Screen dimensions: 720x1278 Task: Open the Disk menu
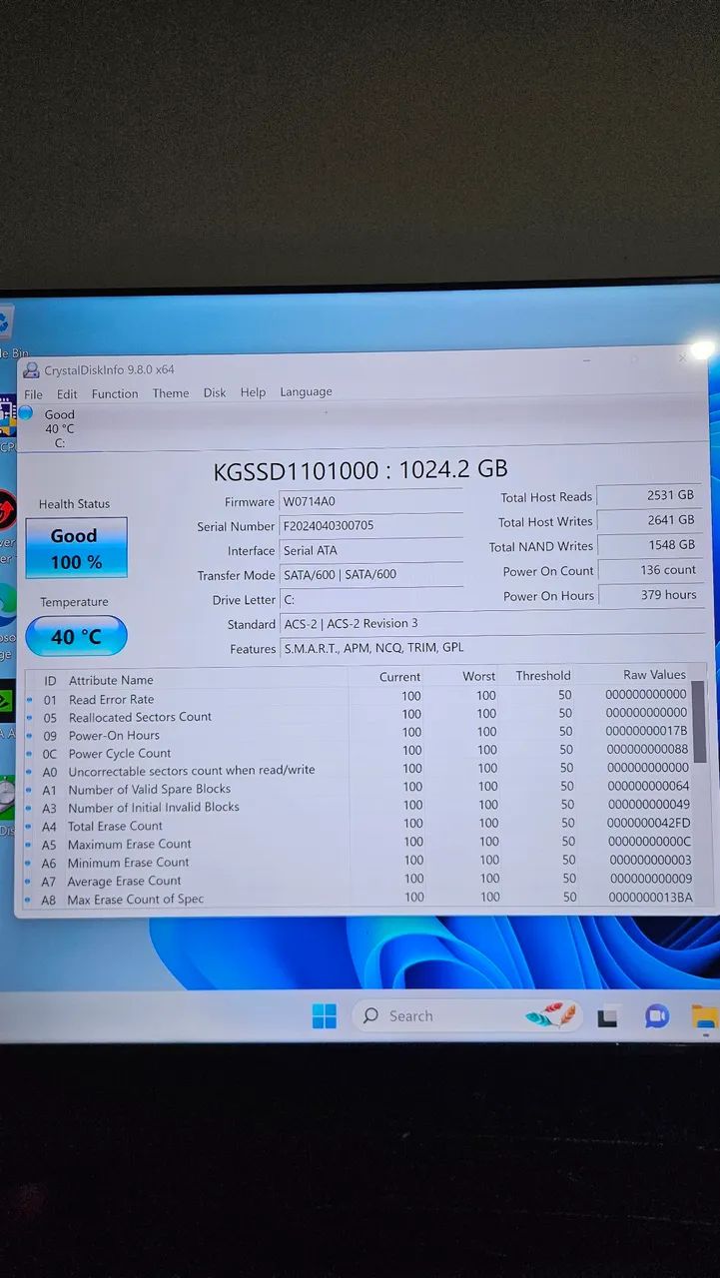click(215, 392)
